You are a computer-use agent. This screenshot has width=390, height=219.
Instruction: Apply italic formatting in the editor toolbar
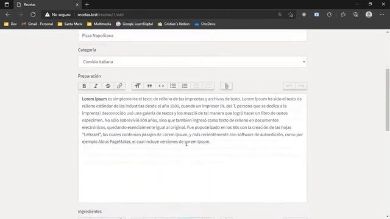96,86
